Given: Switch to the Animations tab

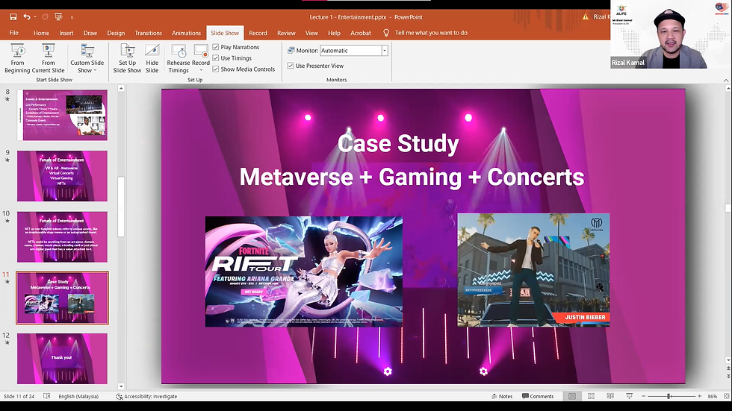Looking at the screenshot, I should [186, 33].
